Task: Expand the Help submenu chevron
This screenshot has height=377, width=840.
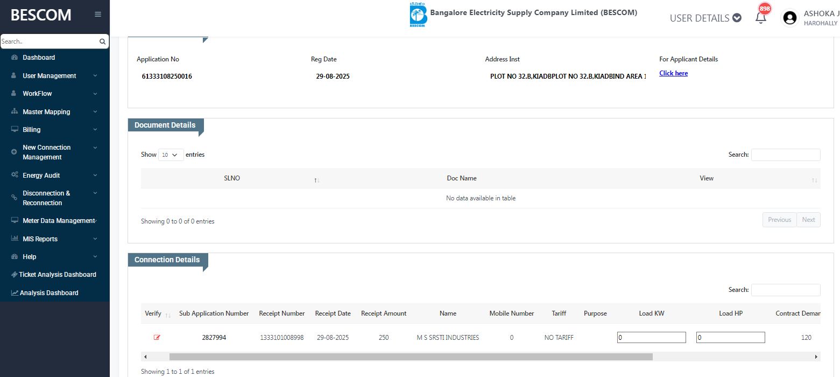Action: [x=95, y=257]
